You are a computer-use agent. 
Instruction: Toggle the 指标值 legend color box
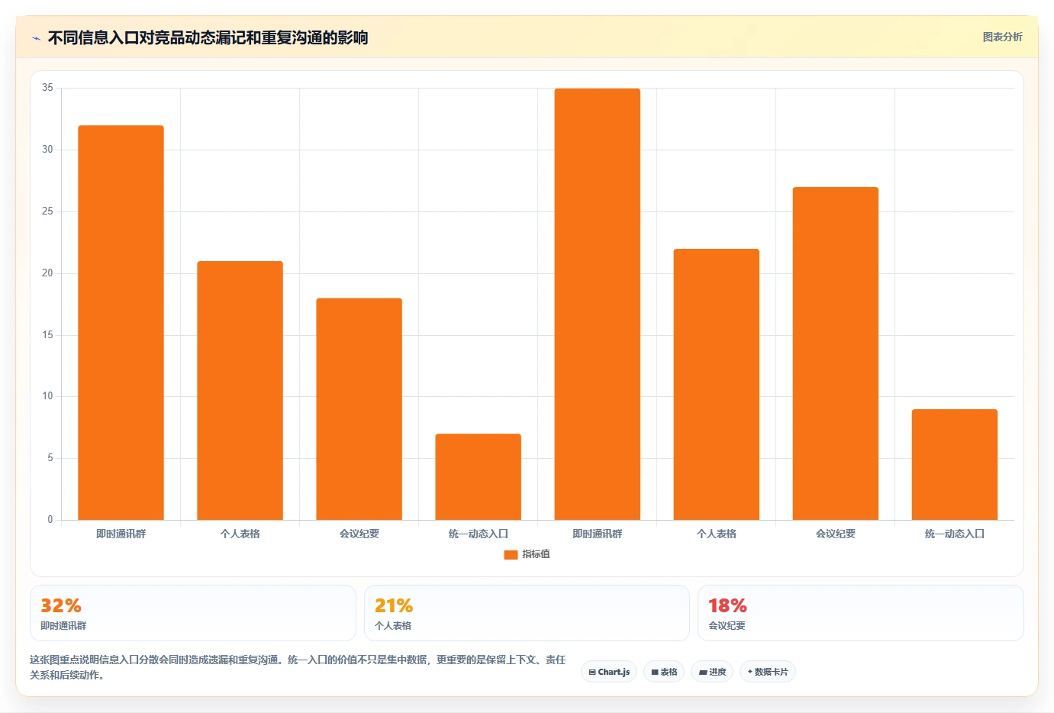click(511, 555)
